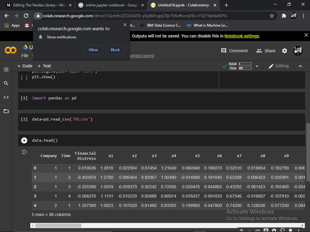The height and width of the screenshot is (232, 310).
Task: Allow notifications from colab.research.google.com
Action: tap(93, 50)
